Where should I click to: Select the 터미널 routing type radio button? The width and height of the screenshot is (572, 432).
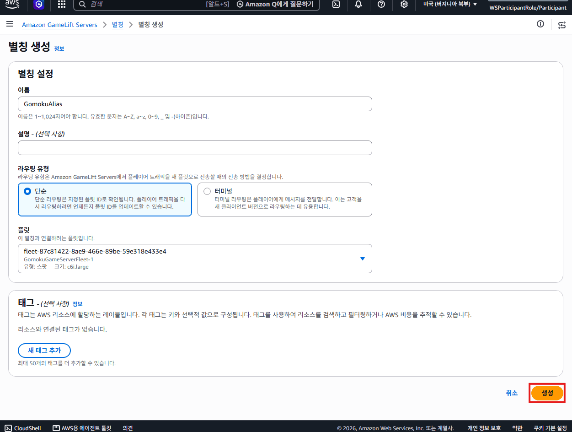(x=207, y=191)
